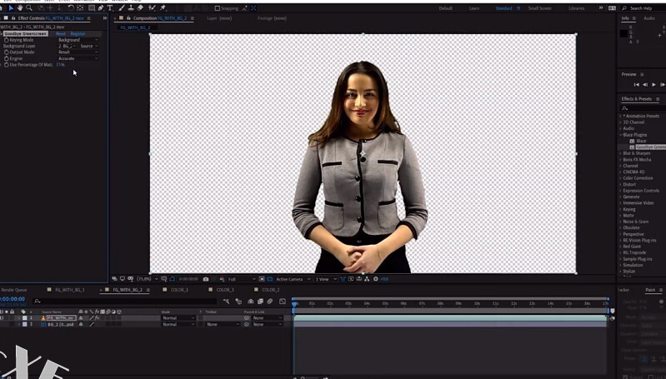Open the Keying Mode dropdown

[78, 40]
